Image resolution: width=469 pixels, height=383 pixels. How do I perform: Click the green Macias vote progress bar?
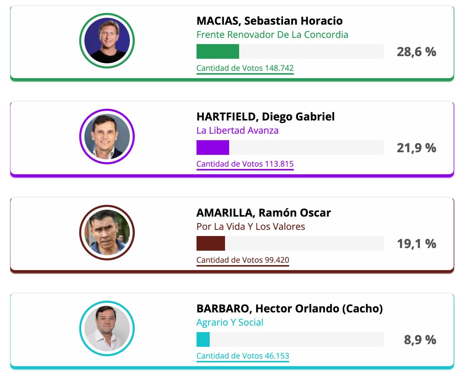290,51
